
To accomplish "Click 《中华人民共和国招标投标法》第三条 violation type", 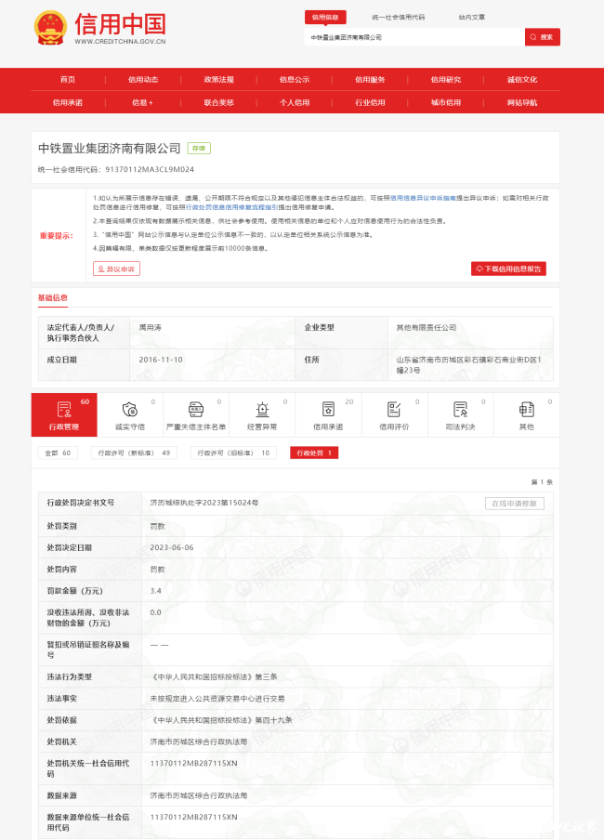I will 214,677.
